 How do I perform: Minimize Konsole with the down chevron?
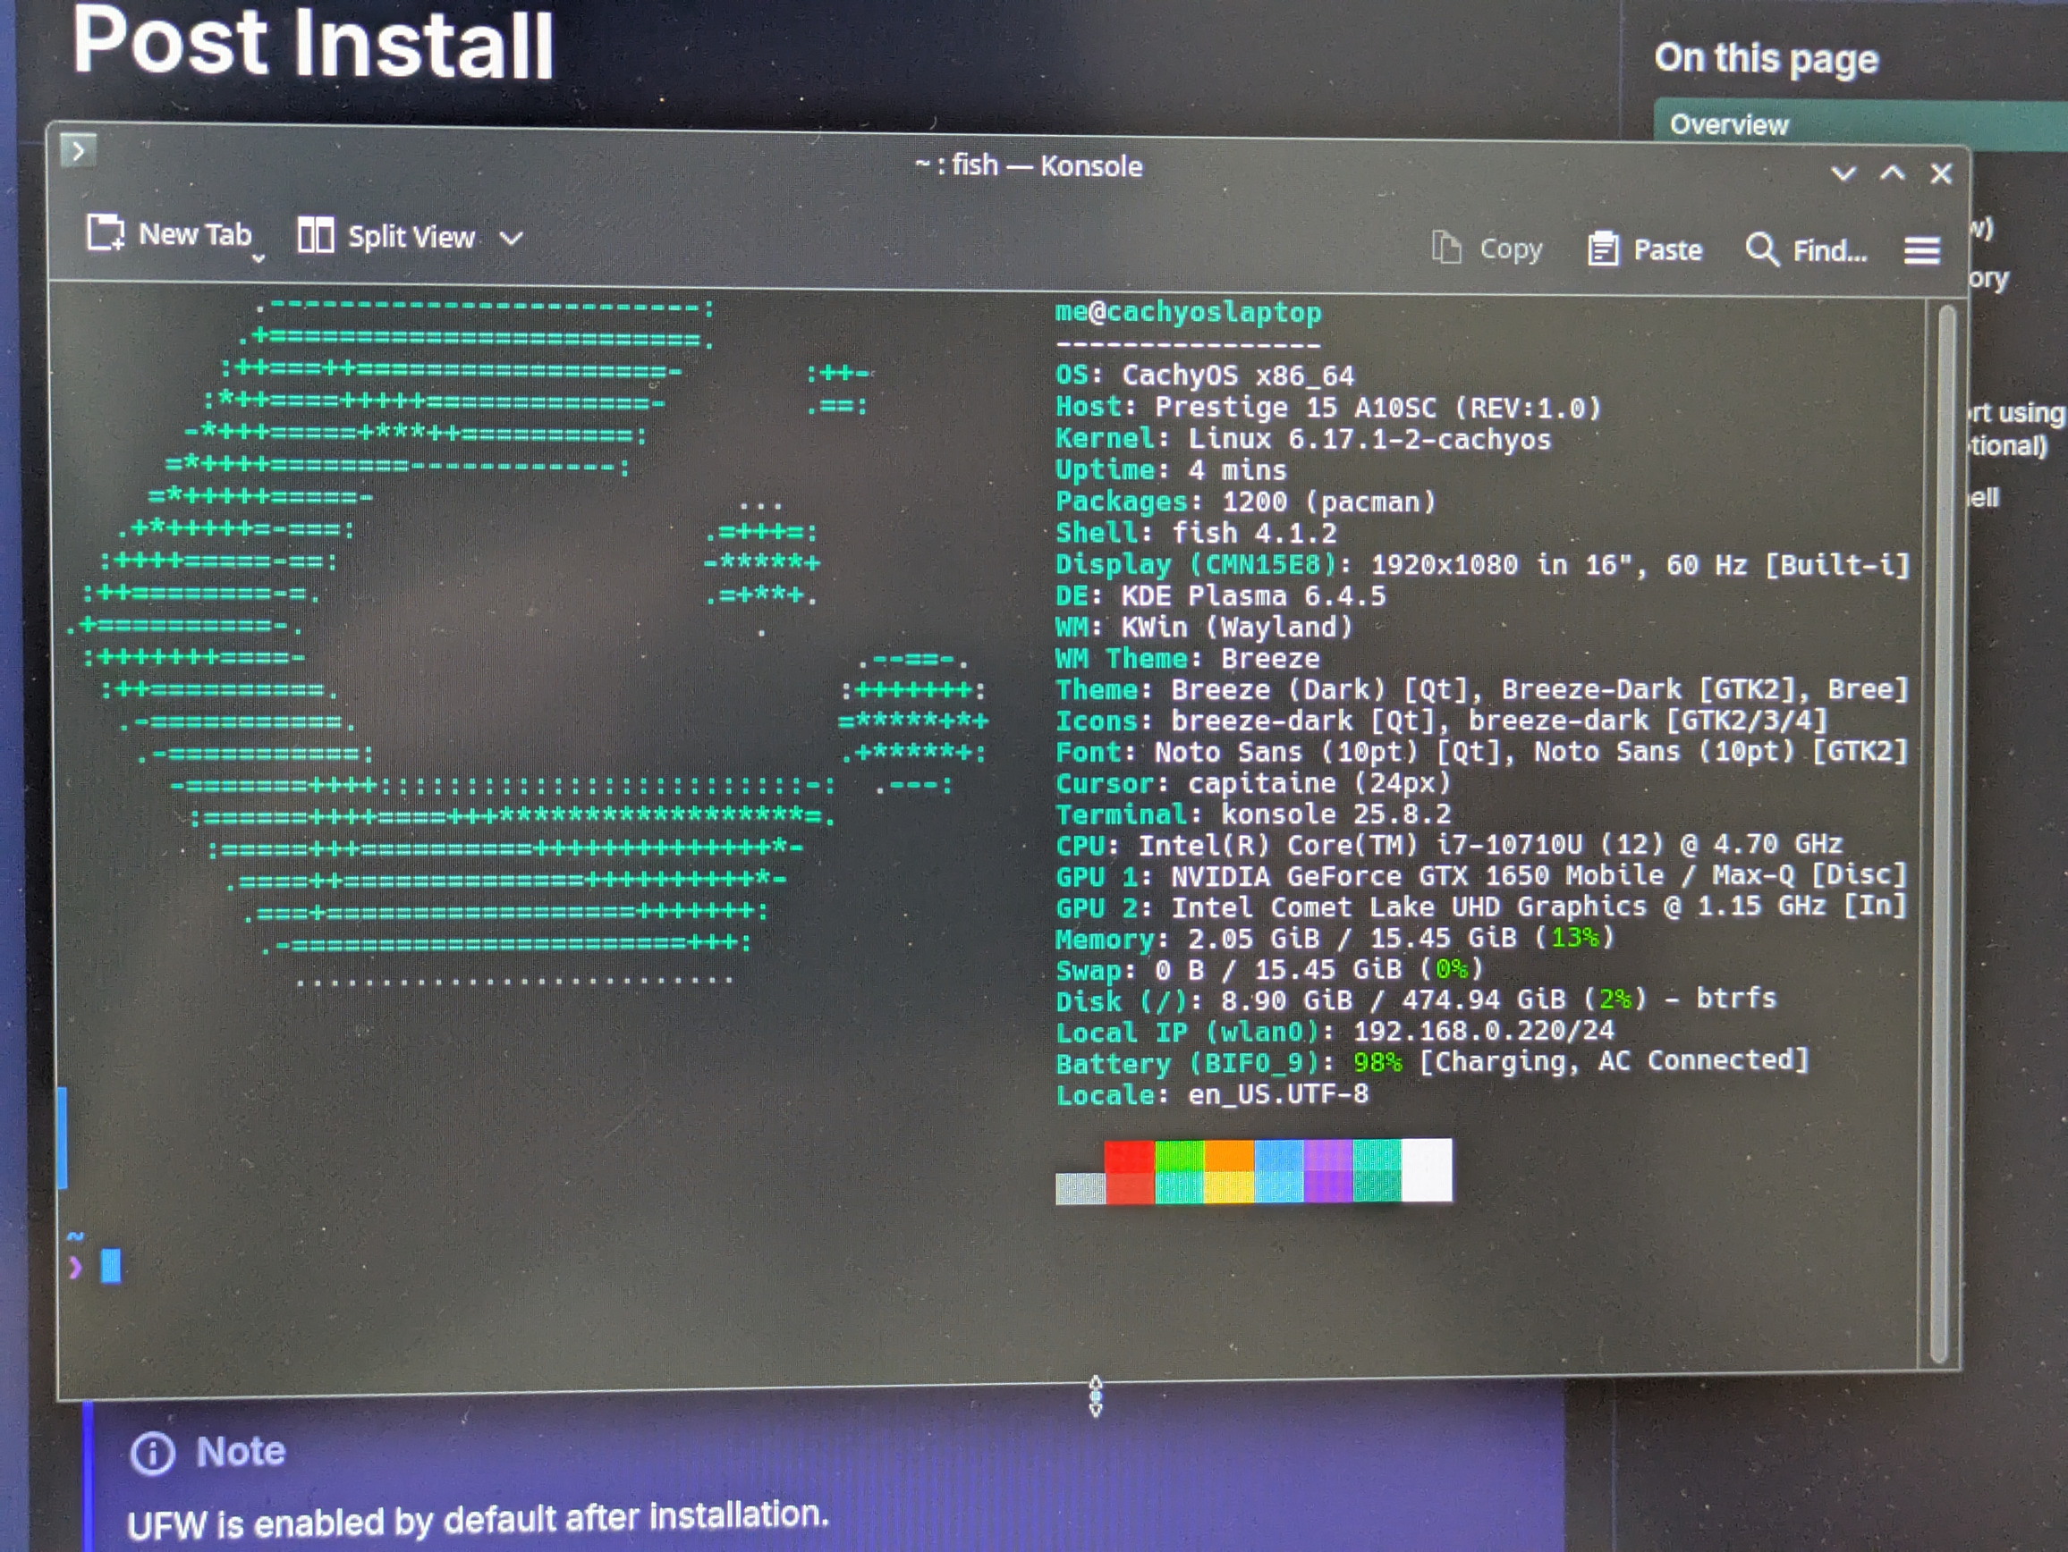coord(1843,173)
